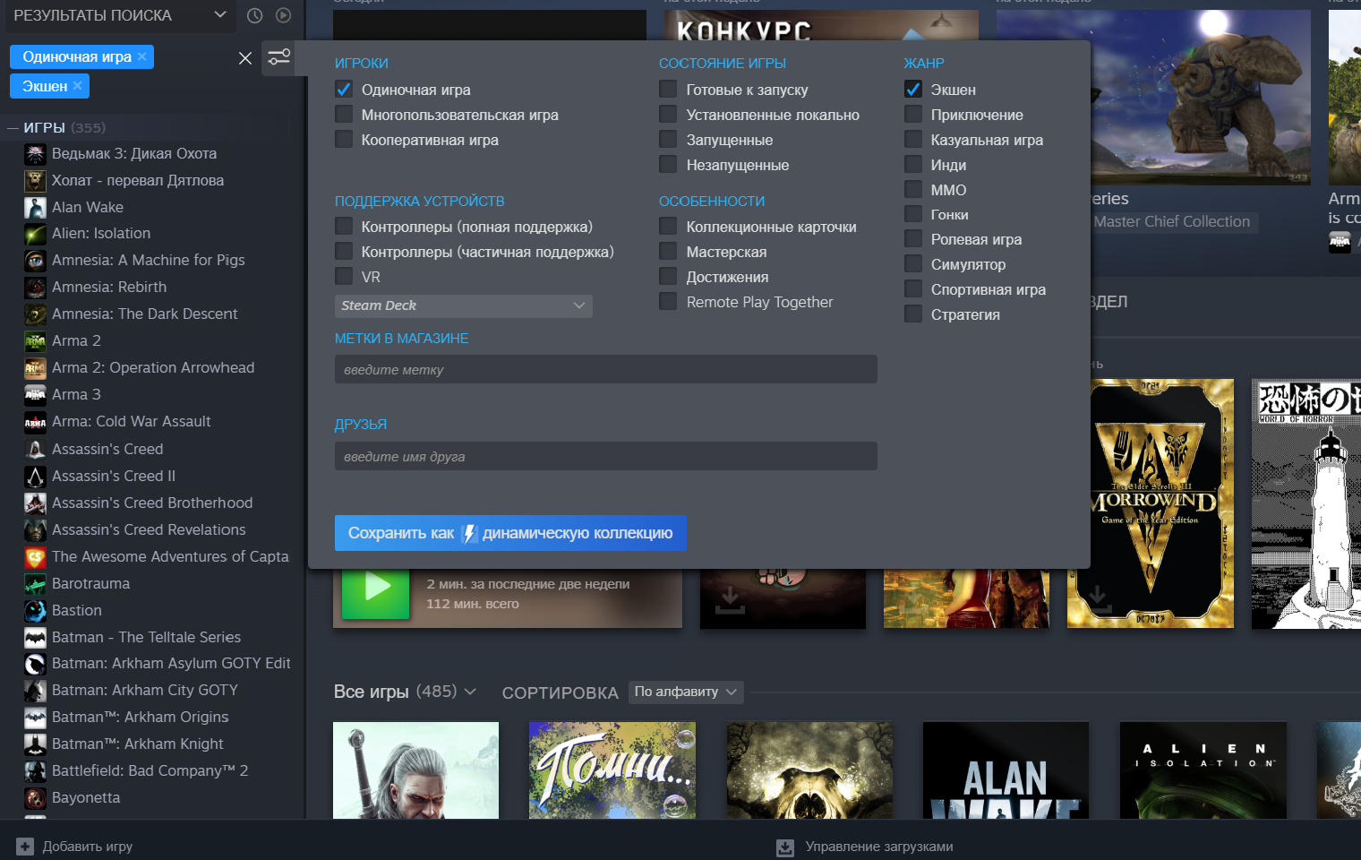Click the store tag input field
Image resolution: width=1361 pixels, height=860 pixels.
(606, 369)
